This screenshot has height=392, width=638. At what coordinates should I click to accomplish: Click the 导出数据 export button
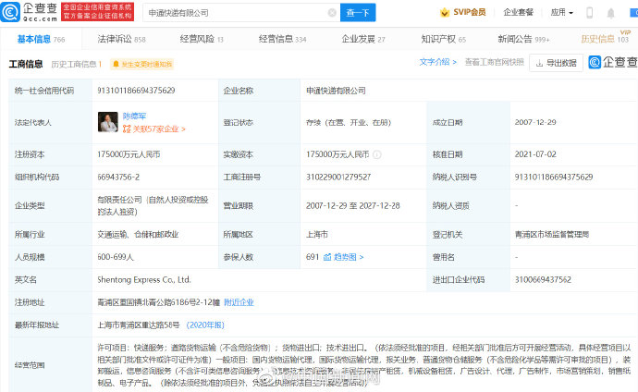(x=555, y=63)
